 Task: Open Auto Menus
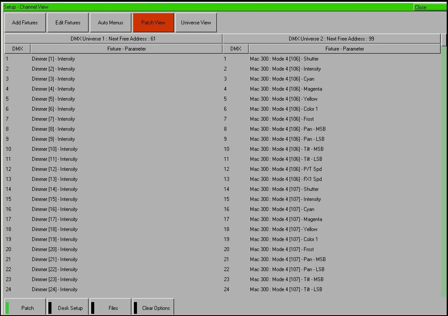pyautogui.click(x=110, y=23)
